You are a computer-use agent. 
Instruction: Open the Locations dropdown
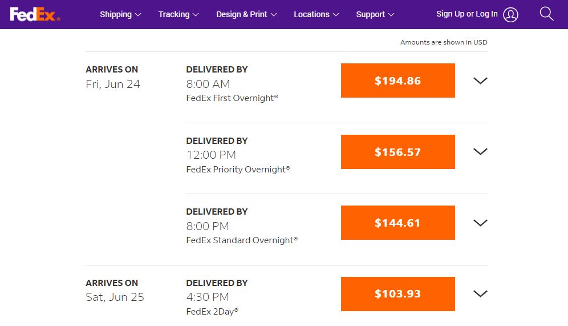click(x=316, y=14)
